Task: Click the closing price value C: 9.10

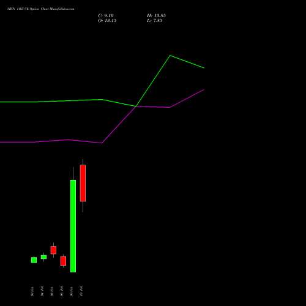Action: (106, 16)
